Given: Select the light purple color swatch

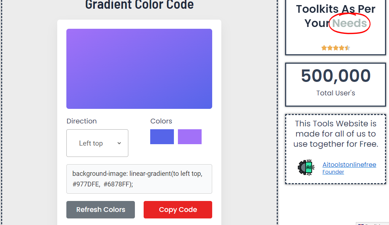Looking at the screenshot, I should (190, 137).
